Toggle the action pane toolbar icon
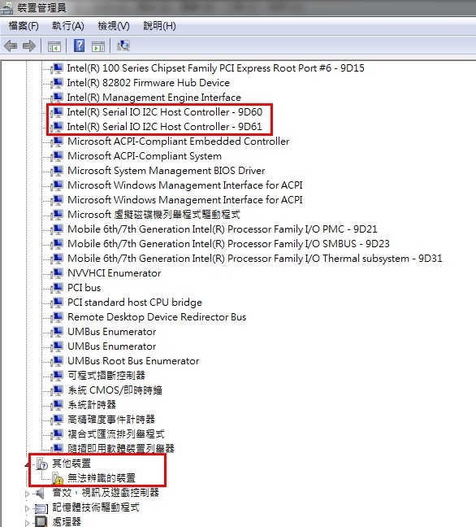The width and height of the screenshot is (476, 527). click(x=98, y=46)
